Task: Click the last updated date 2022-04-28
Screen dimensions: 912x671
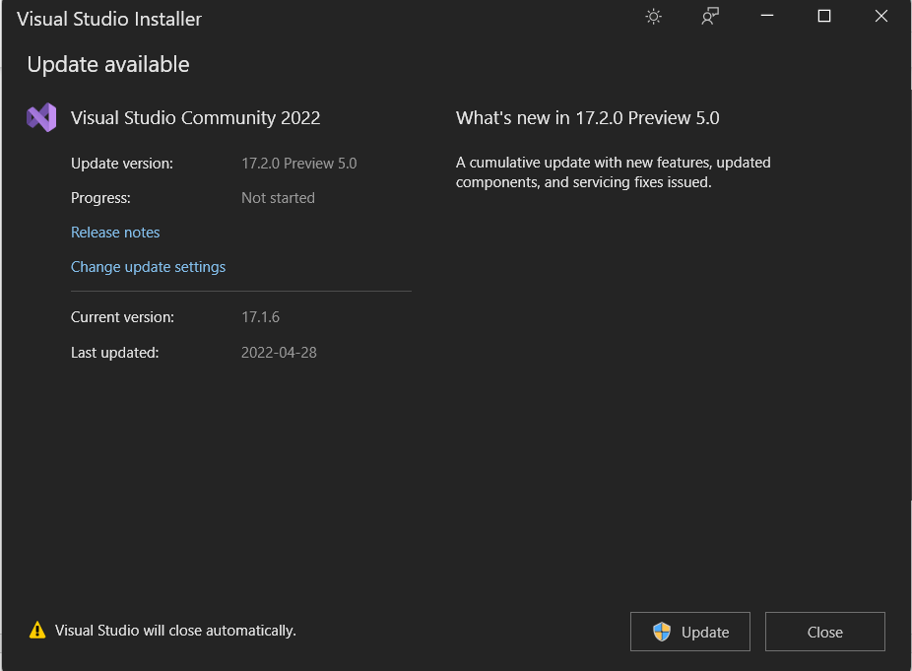Action: coord(279,353)
